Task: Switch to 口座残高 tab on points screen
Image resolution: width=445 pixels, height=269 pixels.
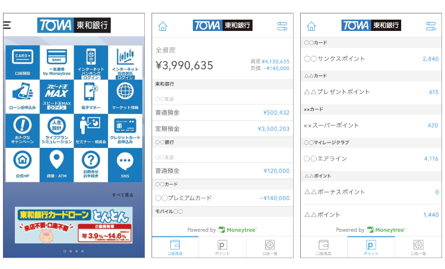Action: 324,248
